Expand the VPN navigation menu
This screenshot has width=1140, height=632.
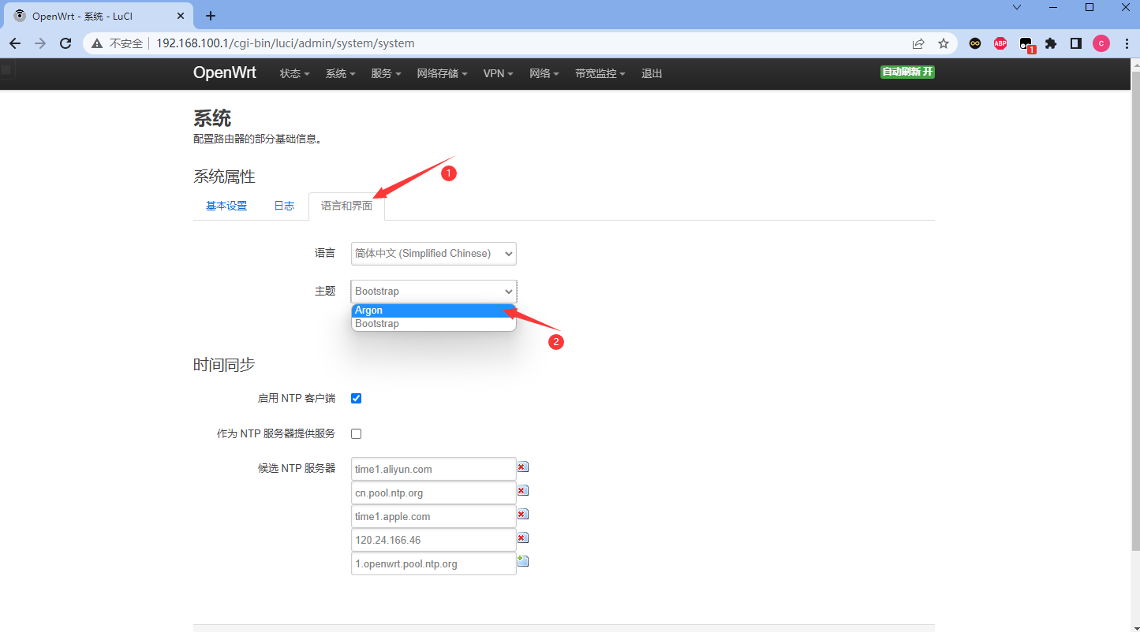point(498,73)
